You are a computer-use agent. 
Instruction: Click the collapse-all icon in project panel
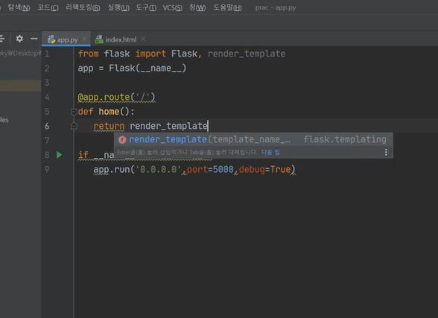tap(1, 39)
